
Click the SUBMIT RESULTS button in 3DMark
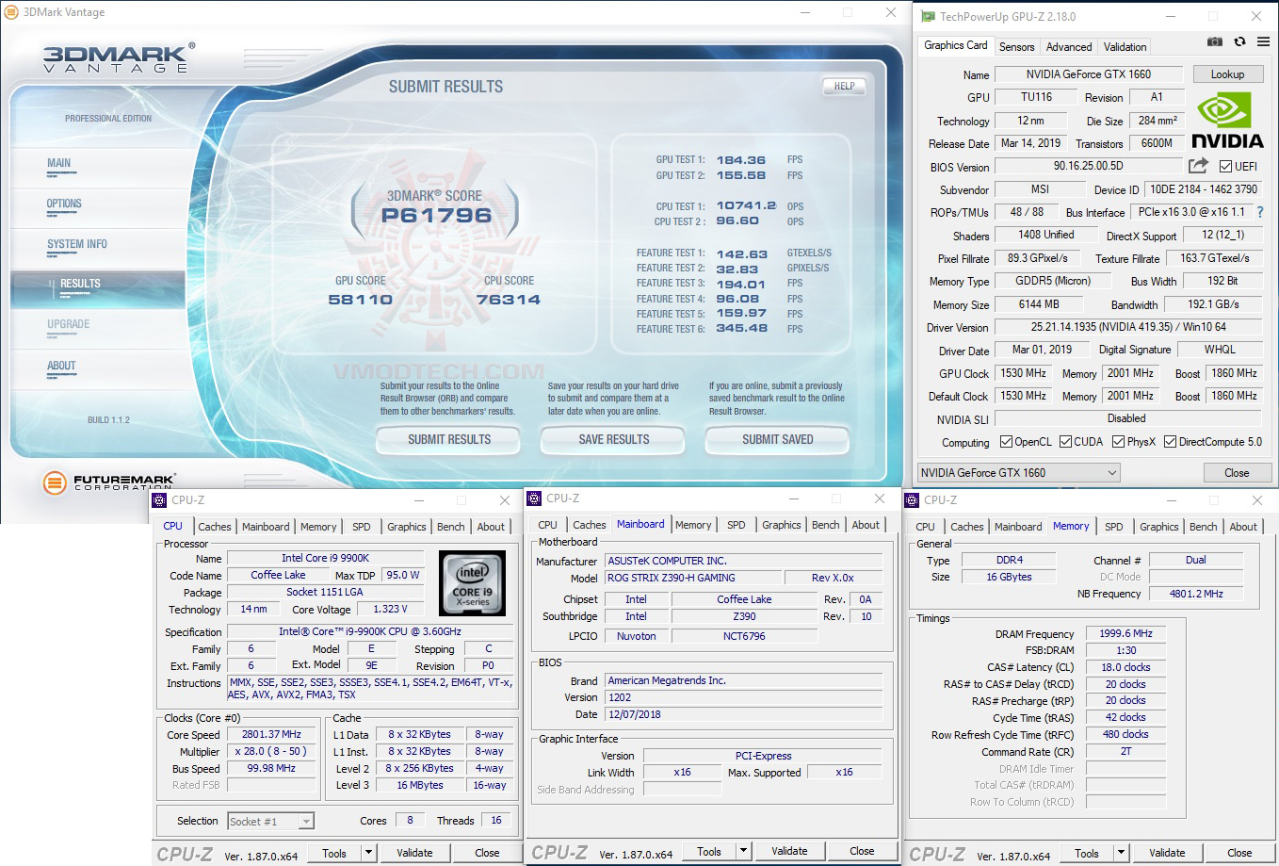click(447, 440)
